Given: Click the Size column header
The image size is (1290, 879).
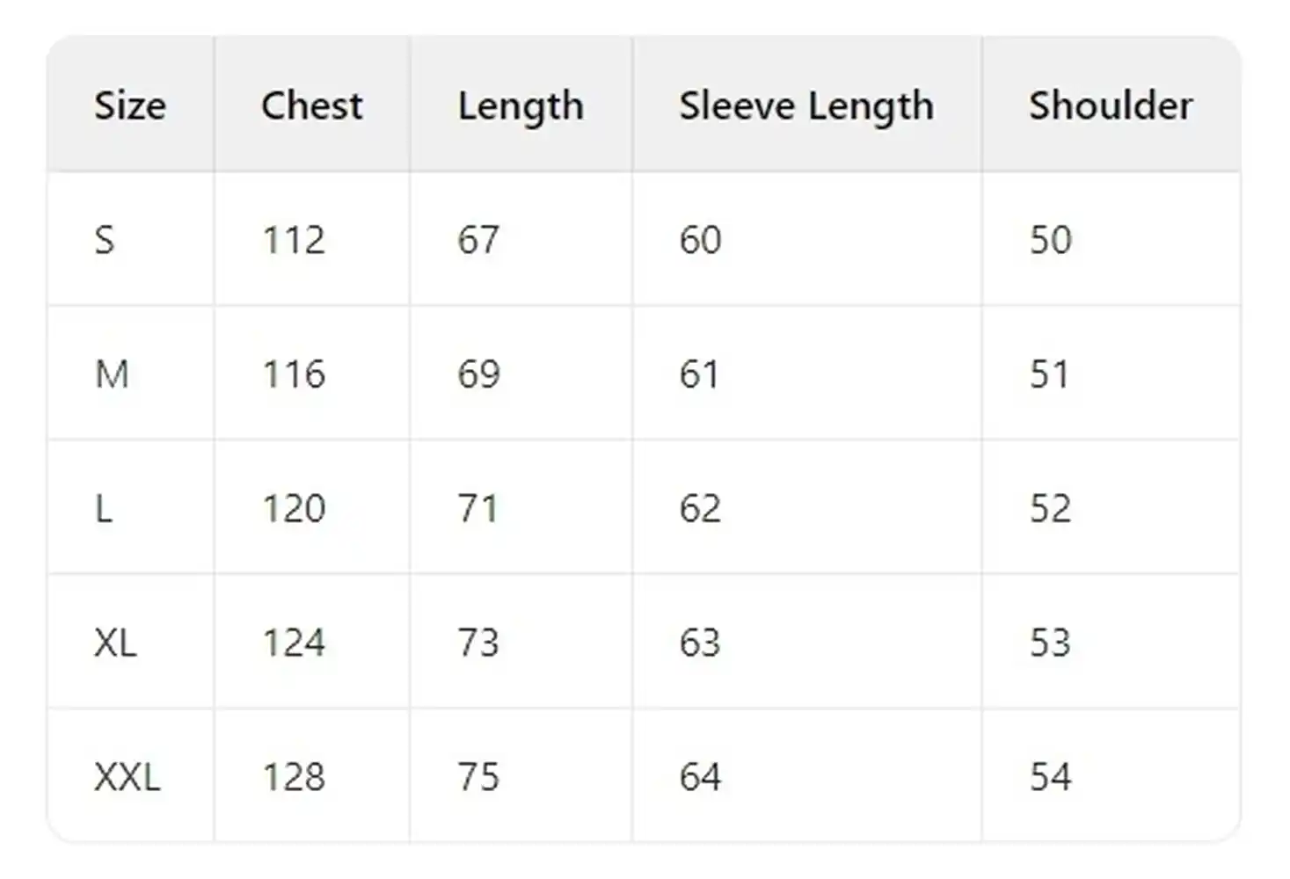Looking at the screenshot, I should tap(130, 105).
